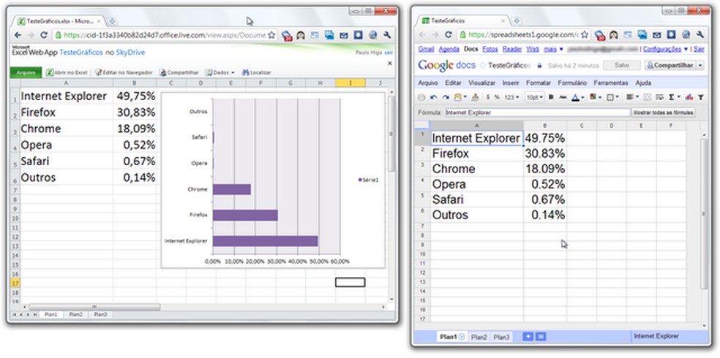Viewport: 720px width, 358px height.
Task: Click the last-sheet navigation arrow in Excel Web App
Action: 34,314
